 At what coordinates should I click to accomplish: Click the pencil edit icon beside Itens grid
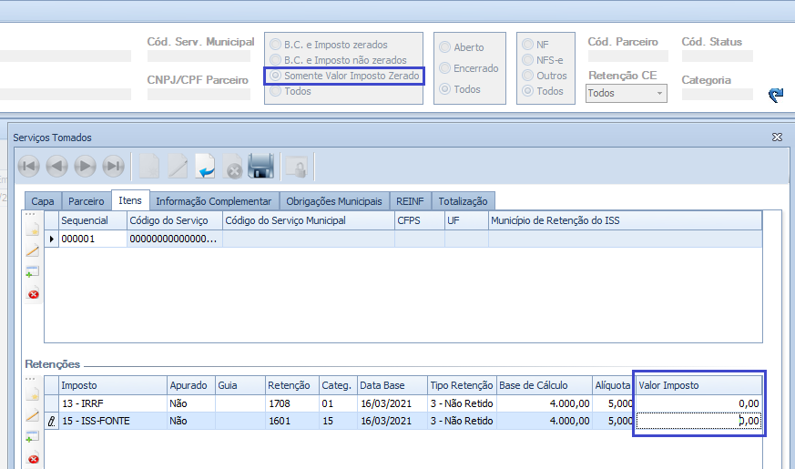click(33, 250)
